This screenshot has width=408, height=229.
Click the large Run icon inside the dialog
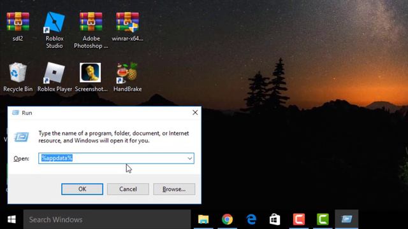click(x=22, y=137)
